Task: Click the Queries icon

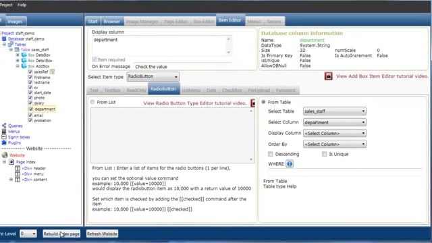Action: point(4,126)
